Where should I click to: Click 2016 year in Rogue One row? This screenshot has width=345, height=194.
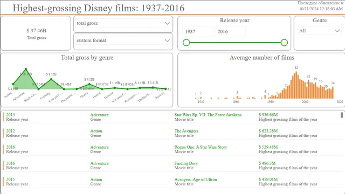(10, 147)
